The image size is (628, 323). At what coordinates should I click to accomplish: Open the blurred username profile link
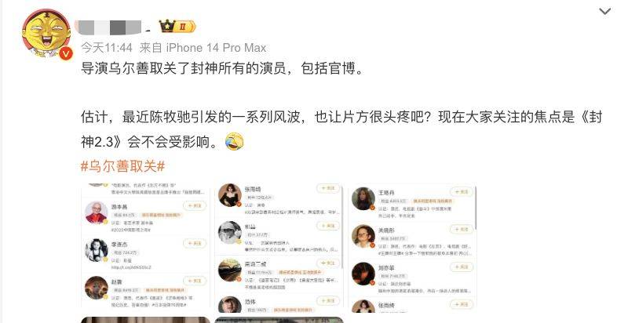click(x=108, y=27)
